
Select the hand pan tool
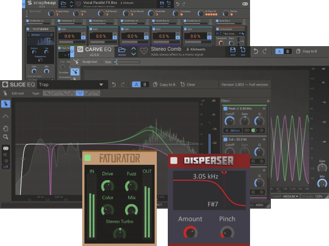[x=5, y=128]
